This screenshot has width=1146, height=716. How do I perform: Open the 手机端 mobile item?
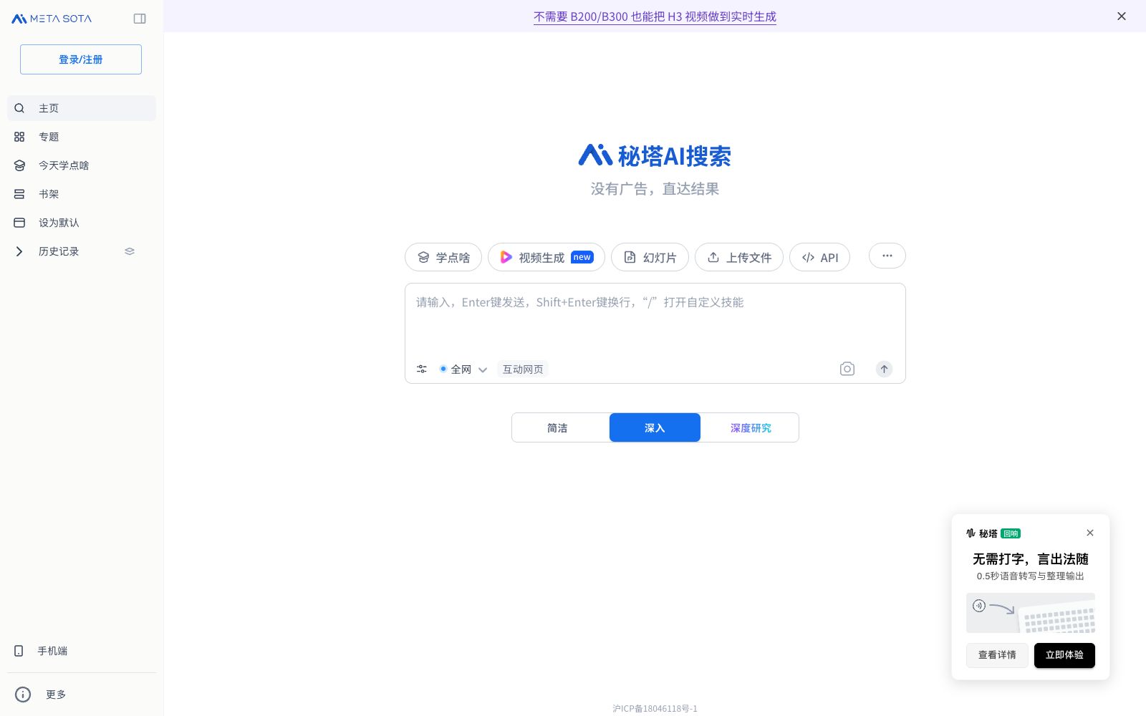tap(82, 651)
